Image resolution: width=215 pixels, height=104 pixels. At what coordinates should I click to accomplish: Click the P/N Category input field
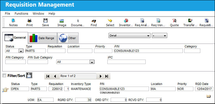(16, 62)
